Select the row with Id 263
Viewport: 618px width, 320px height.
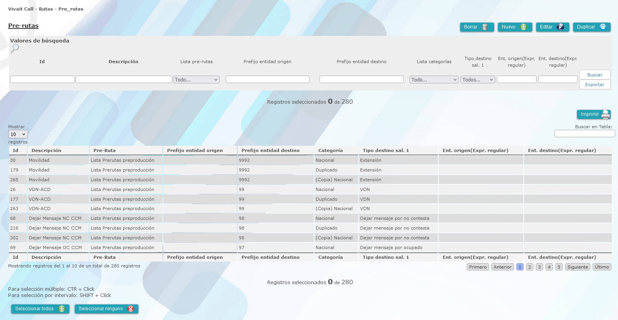point(310,209)
